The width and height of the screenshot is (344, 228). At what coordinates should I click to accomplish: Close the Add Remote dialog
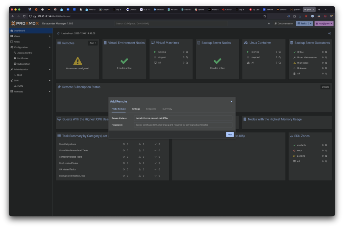pyautogui.click(x=231, y=101)
